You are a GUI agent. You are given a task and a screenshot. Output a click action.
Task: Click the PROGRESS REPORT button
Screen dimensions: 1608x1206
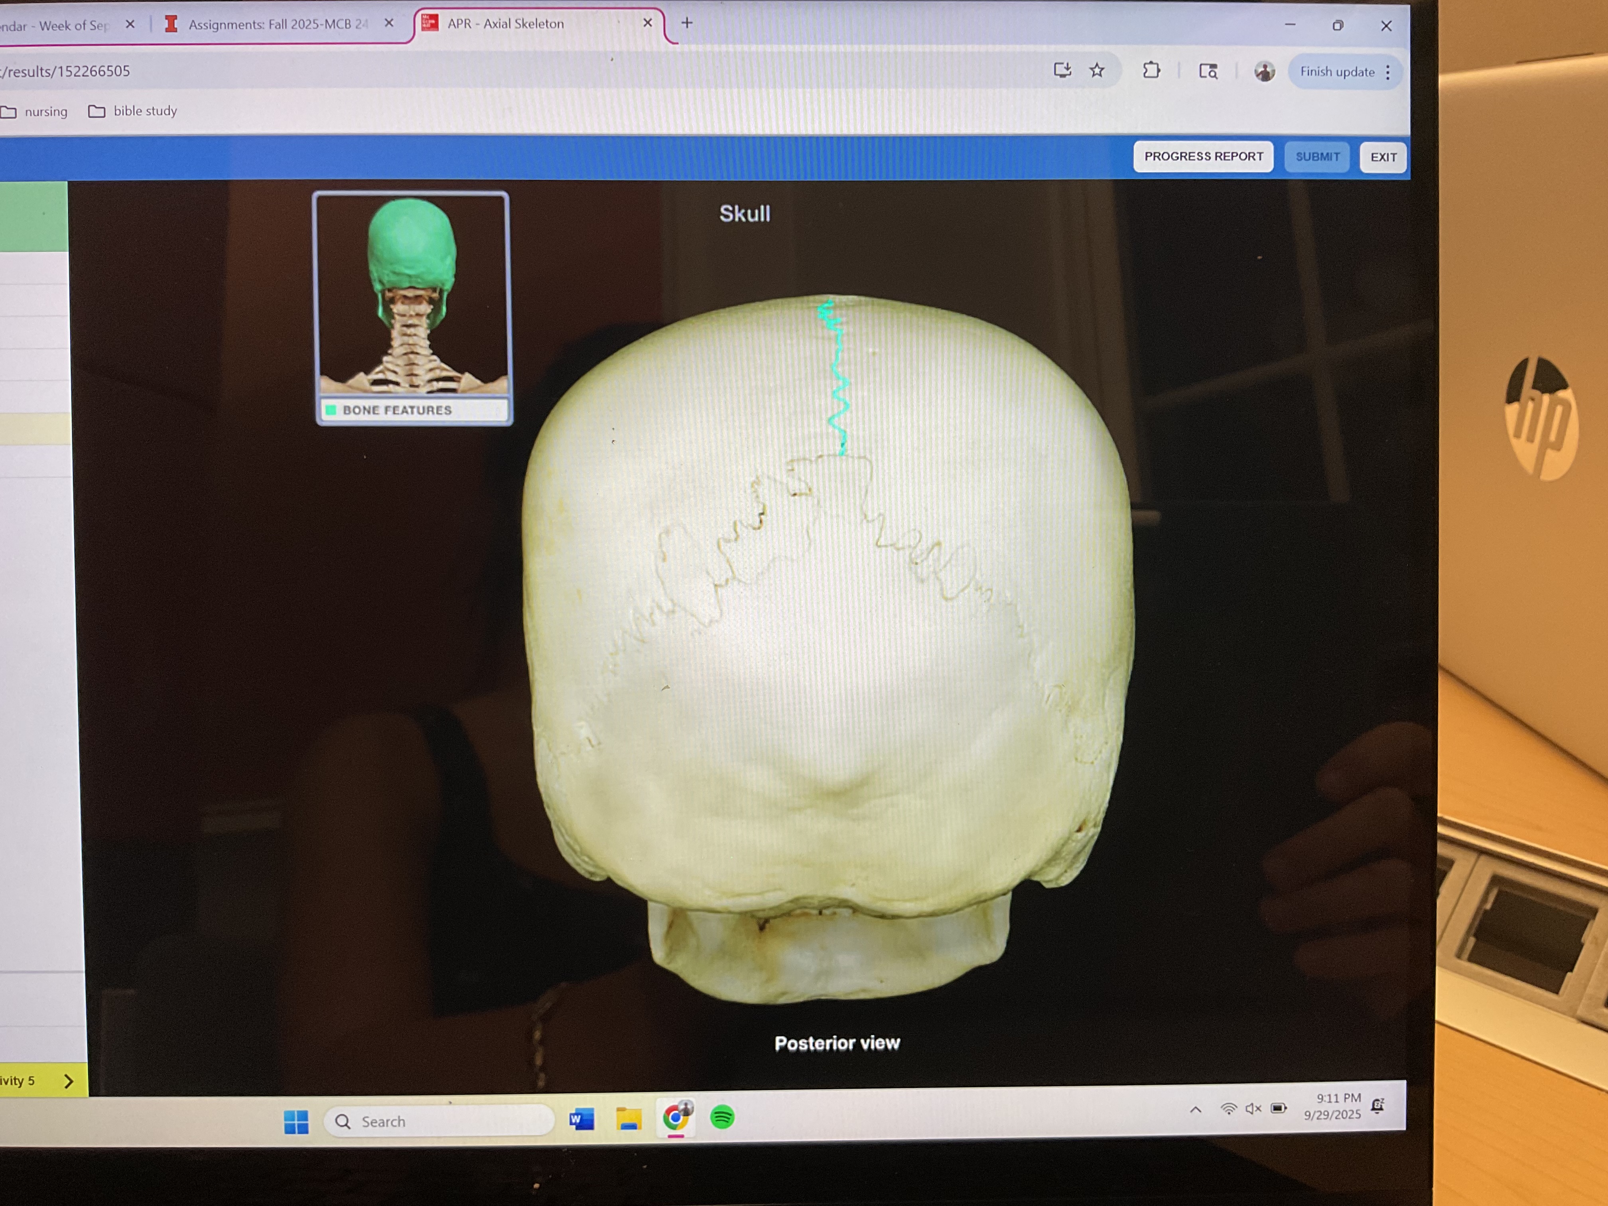(x=1203, y=156)
